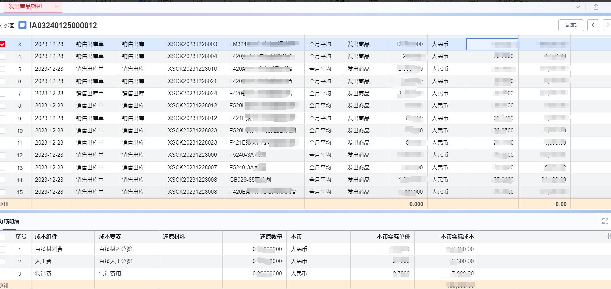Select document number XSCK20231228006 cell
The height and width of the screenshot is (289, 611).
(x=192, y=155)
